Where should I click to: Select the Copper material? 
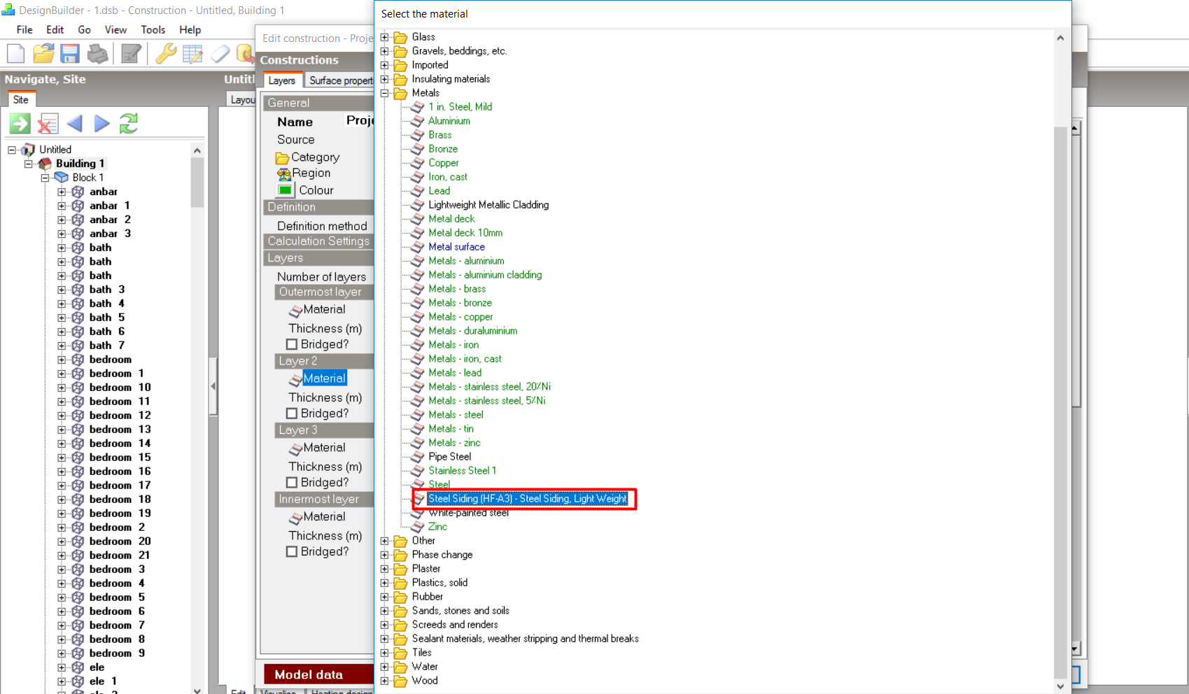[444, 163]
